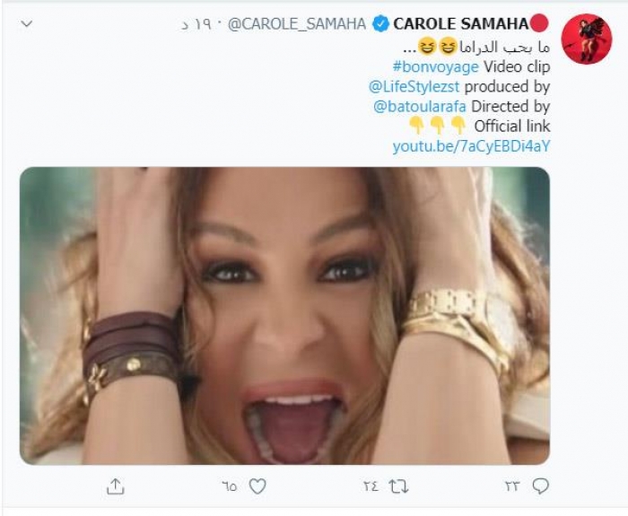Click the tweet timestamp
This screenshot has width=628, height=516.
(199, 24)
